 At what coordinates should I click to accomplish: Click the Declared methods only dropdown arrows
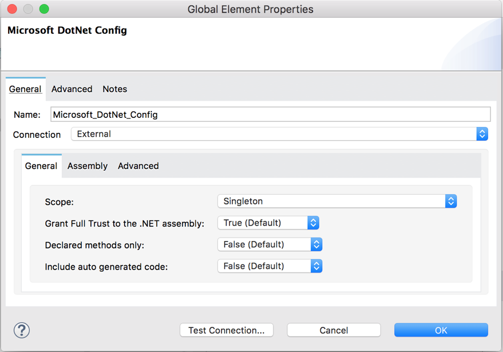(317, 244)
